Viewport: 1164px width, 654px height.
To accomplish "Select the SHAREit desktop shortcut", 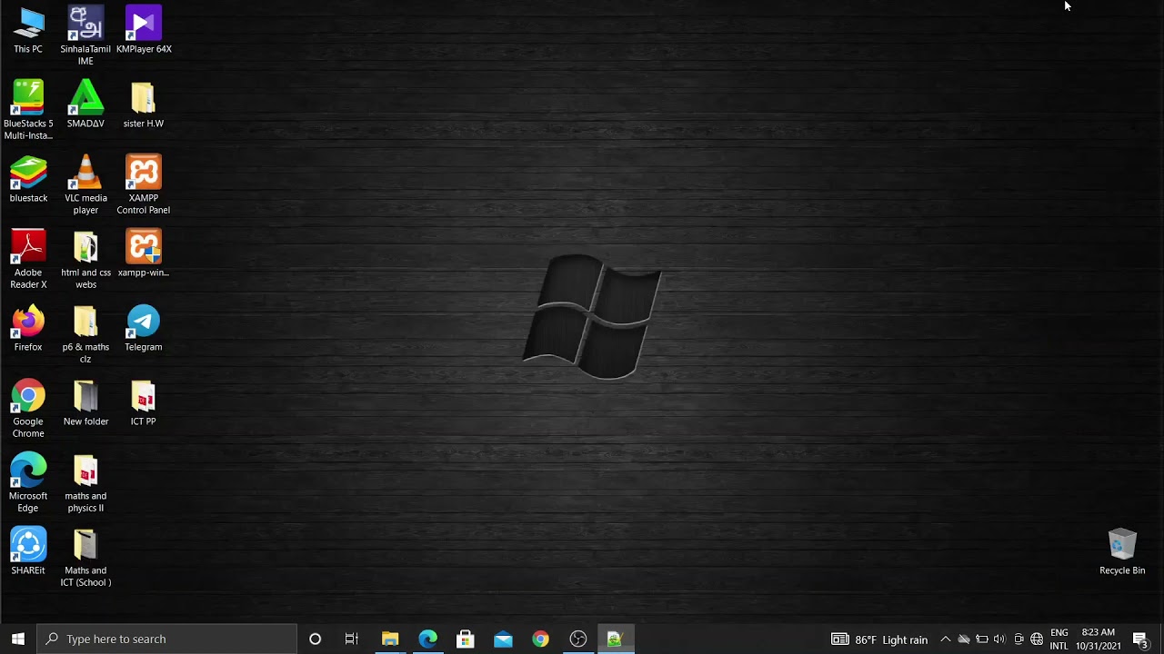I will [x=28, y=552].
